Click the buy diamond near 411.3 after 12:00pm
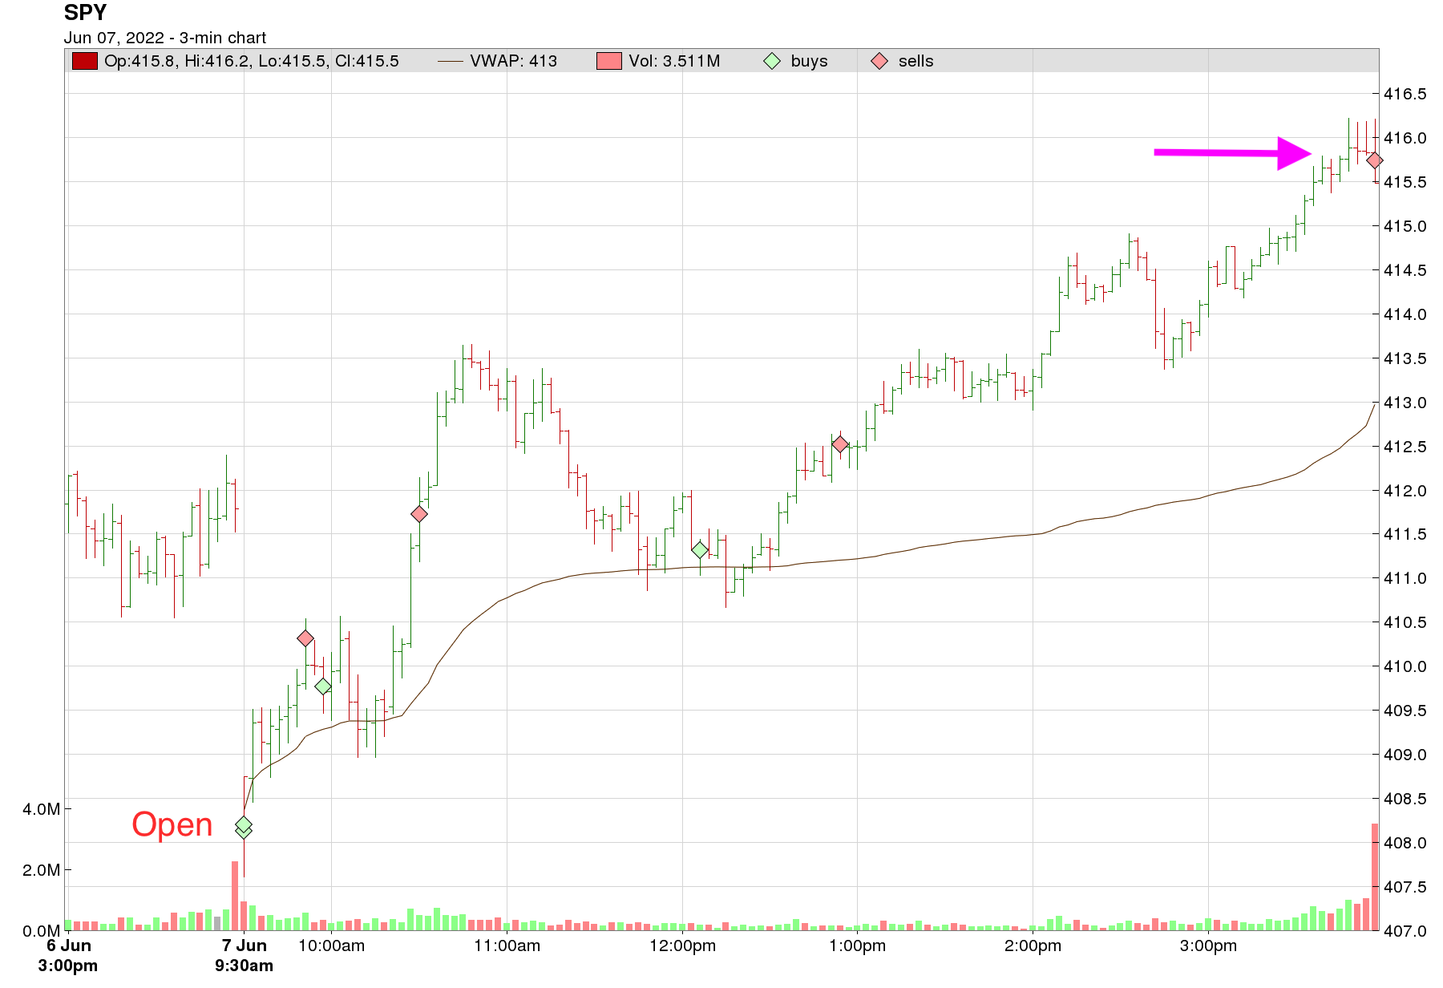This screenshot has width=1443, height=988. 700,550
